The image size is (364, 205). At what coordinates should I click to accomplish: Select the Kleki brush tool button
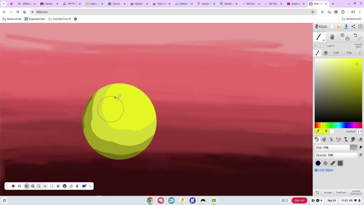[318, 37]
